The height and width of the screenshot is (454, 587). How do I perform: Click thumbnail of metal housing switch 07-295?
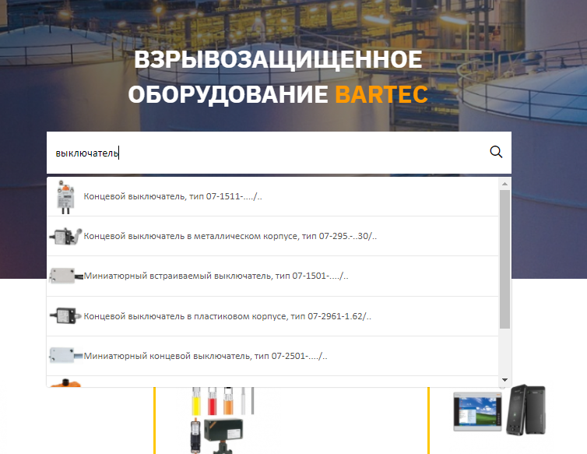(x=65, y=237)
